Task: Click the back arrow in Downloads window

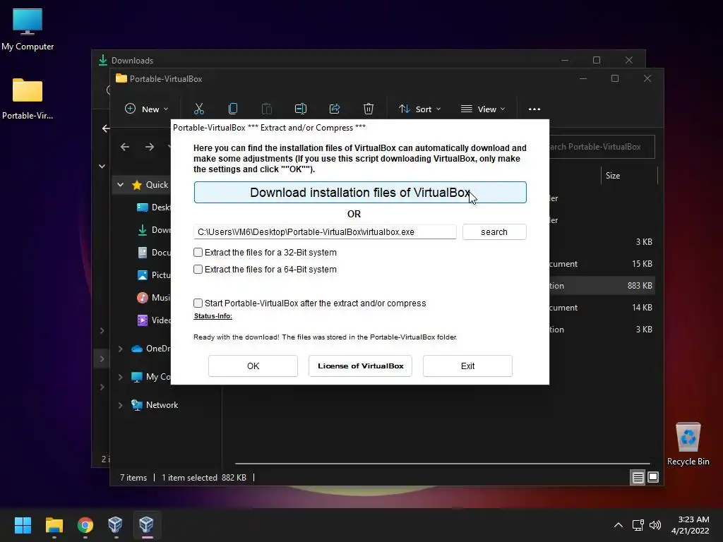Action: (106, 128)
